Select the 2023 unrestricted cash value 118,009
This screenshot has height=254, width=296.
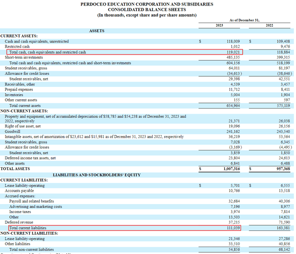coord(233,41)
